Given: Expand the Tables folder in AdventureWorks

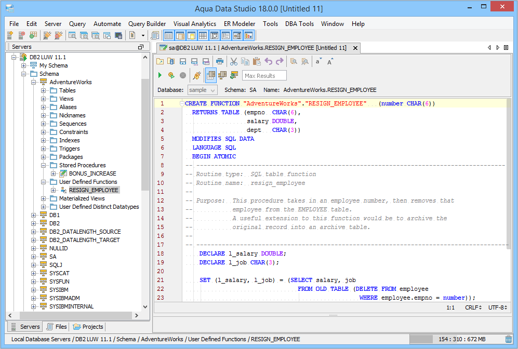Looking at the screenshot, I should tap(44, 90).
